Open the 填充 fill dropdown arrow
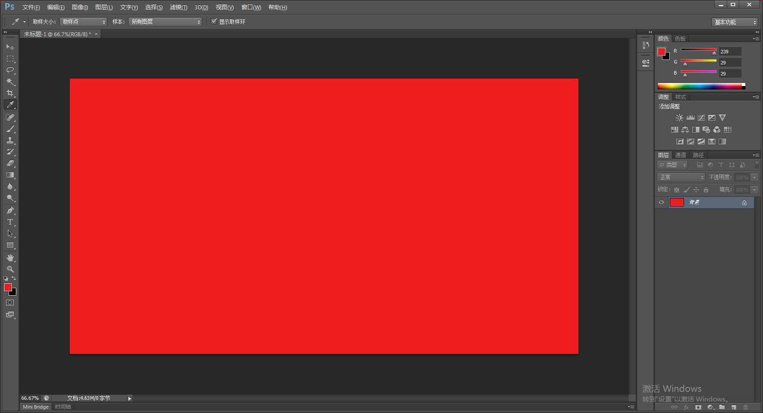 (755, 190)
